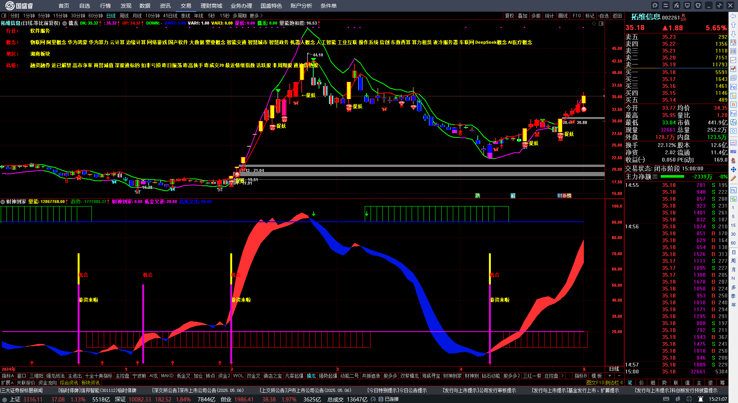The image size is (738, 403).
Task: Click the -自选 remove from watchlist button
Action: (x=603, y=16)
